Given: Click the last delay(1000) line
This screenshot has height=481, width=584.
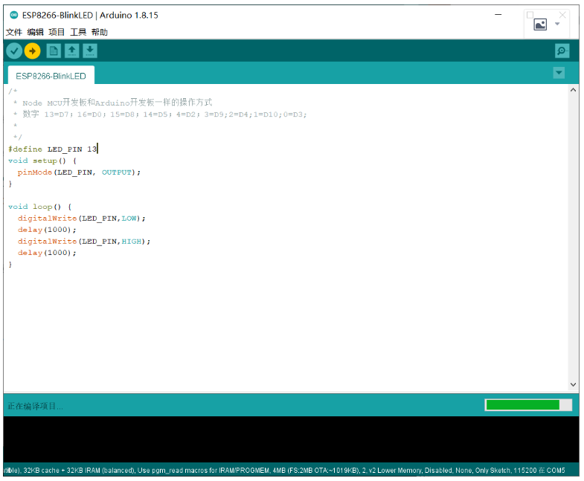Looking at the screenshot, I should click(x=47, y=253).
